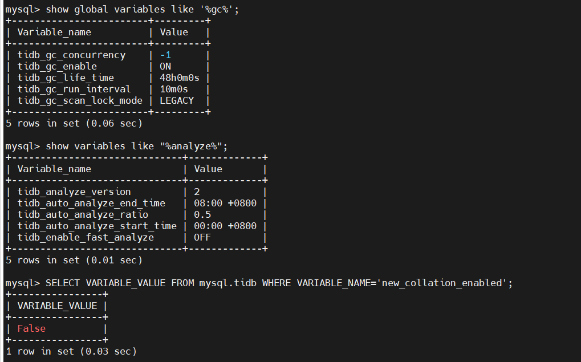Select the tidb_gc_enable row text

pyautogui.click(x=57, y=67)
